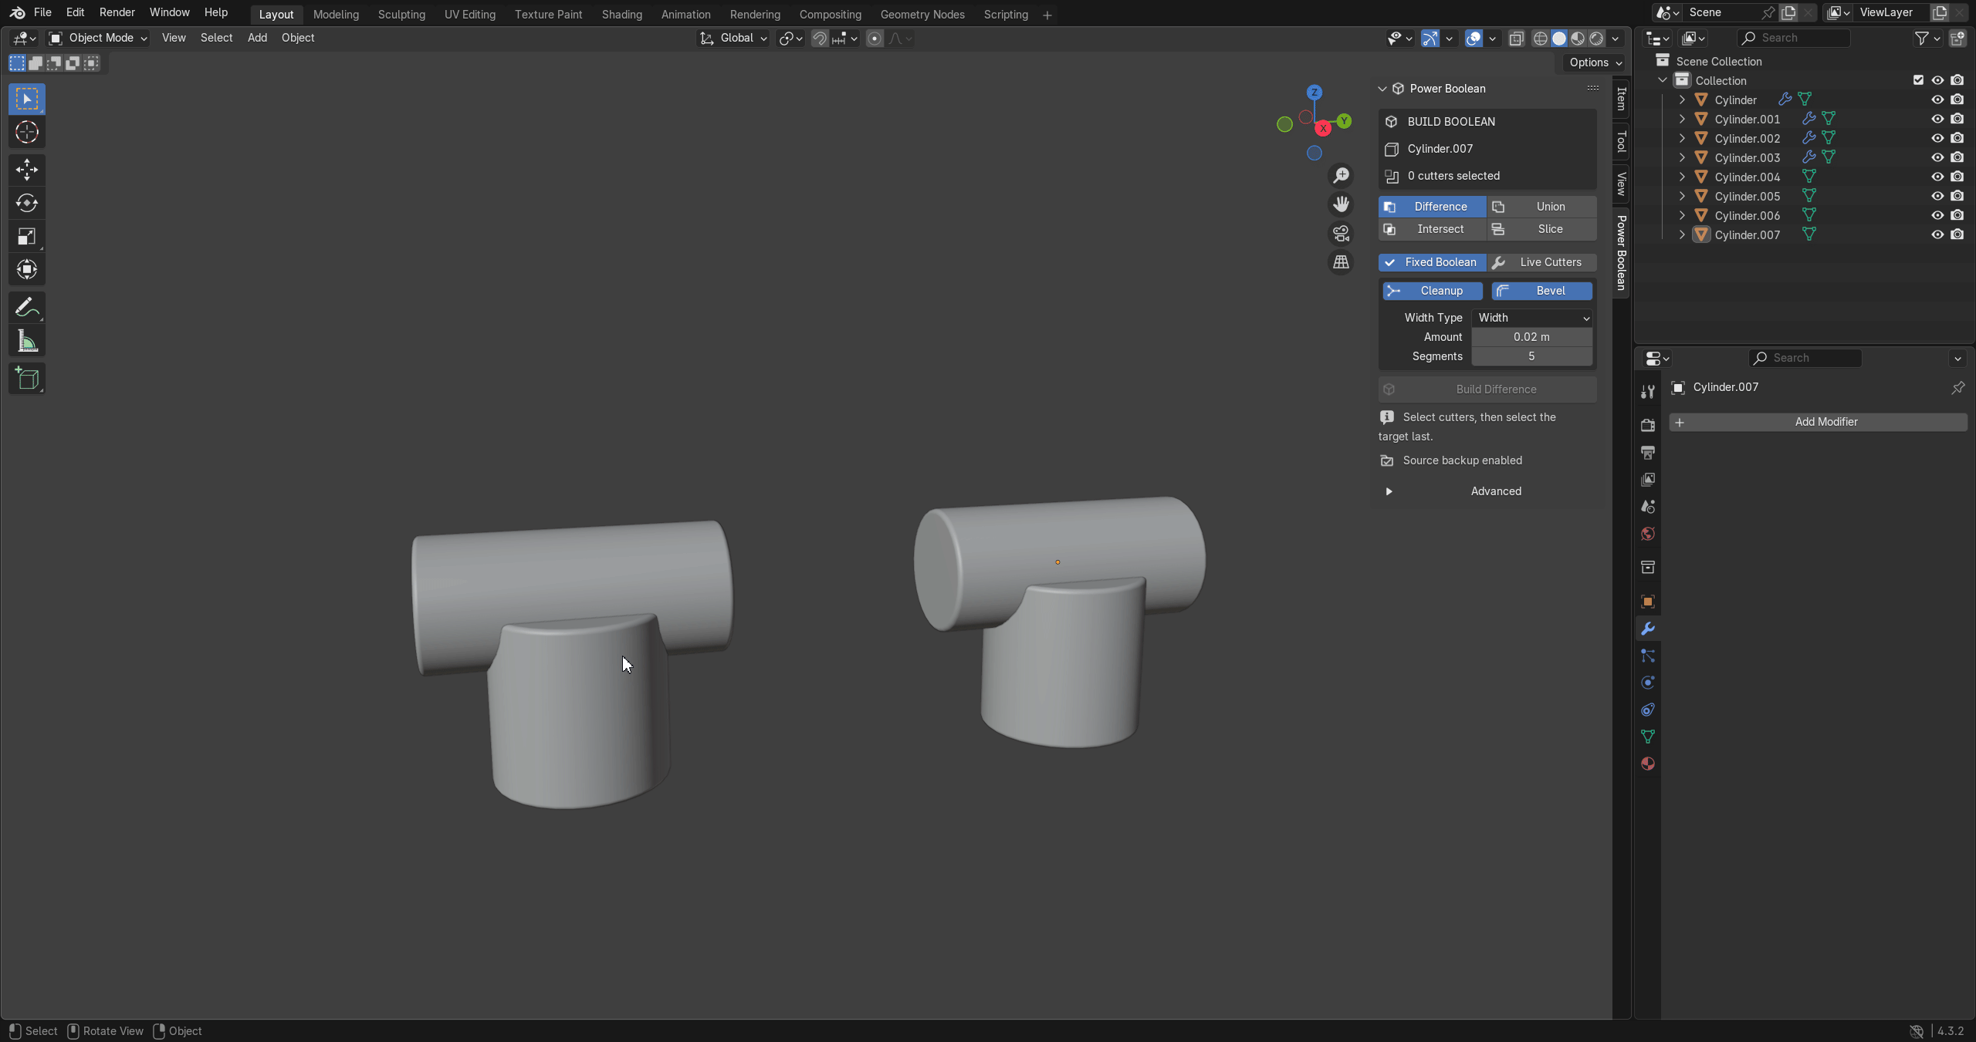Click the Add Modifier button
The width and height of the screenshot is (1976, 1042).
(x=1818, y=422)
